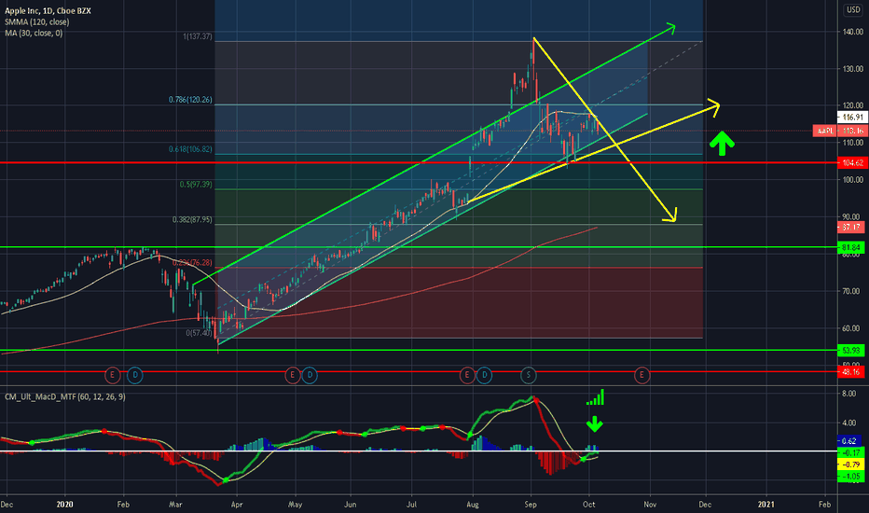Click the 8.00 tick on the MACD scale
Viewport: 869px width, 513px height.
[x=848, y=394]
